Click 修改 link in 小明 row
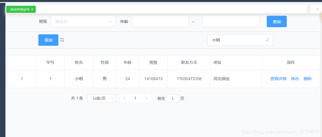The width and height of the screenshot is (322, 137). point(295,79)
